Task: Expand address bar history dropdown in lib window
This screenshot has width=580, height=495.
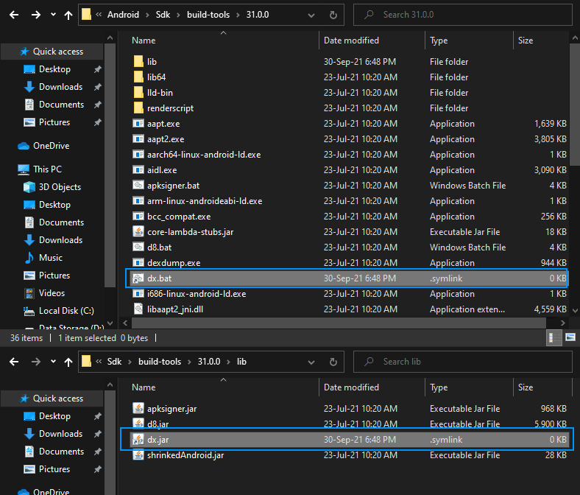Action: click(x=310, y=362)
